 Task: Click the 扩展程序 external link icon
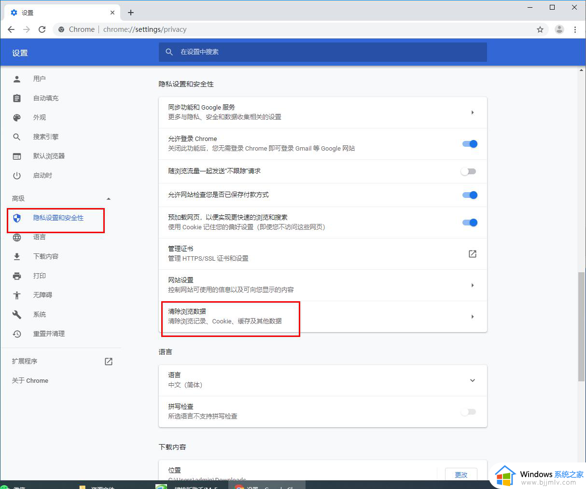[109, 361]
